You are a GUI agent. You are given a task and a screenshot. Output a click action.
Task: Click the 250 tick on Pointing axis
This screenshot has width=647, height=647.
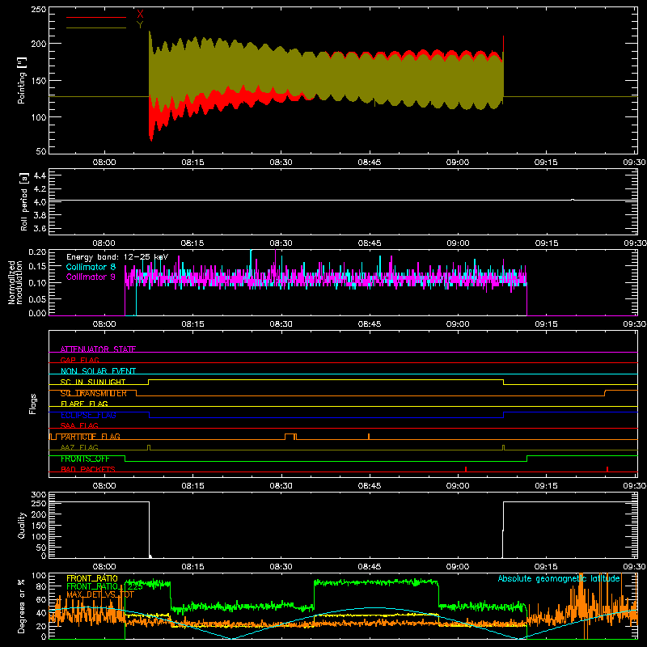(39, 10)
